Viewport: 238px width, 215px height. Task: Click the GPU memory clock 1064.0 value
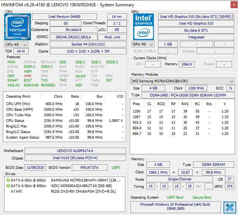(187, 64)
